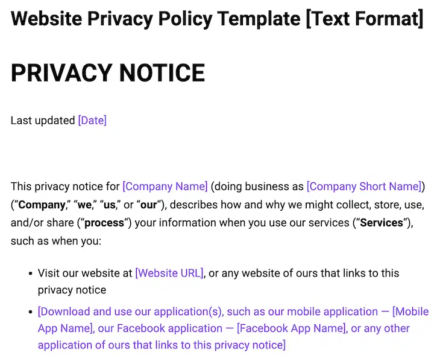This screenshot has height=355, width=446.
Task: Click the bold word "us" in quotes
Action: click(110, 205)
